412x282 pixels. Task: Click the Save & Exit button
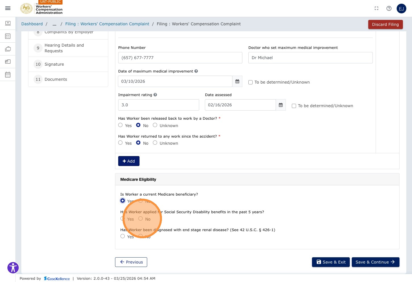coord(331,262)
